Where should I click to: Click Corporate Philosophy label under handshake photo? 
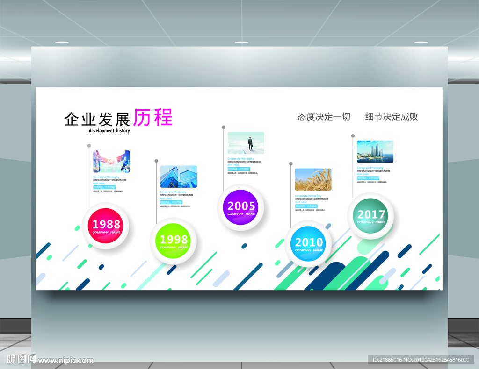[106, 177]
